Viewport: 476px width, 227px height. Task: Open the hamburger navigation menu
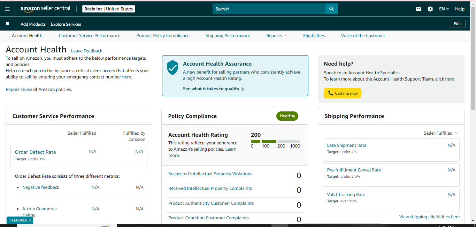coord(7,9)
